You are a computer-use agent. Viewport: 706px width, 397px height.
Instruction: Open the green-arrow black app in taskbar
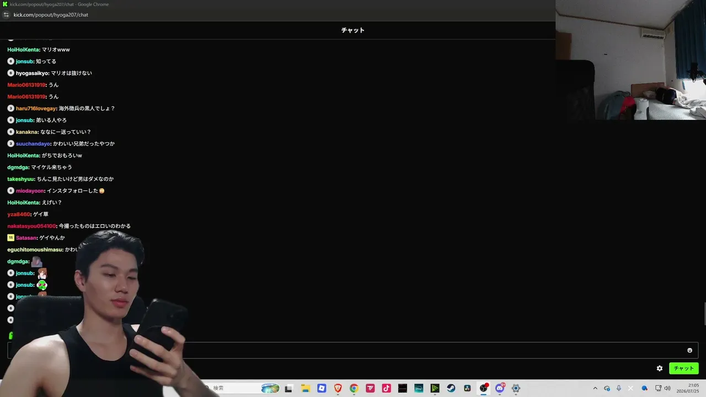pos(435,388)
